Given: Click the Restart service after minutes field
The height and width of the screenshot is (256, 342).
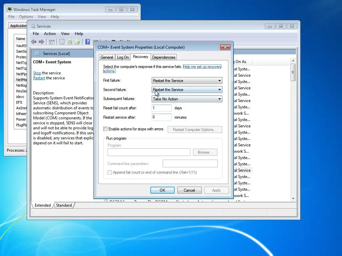Looking at the screenshot, I should click(162, 117).
